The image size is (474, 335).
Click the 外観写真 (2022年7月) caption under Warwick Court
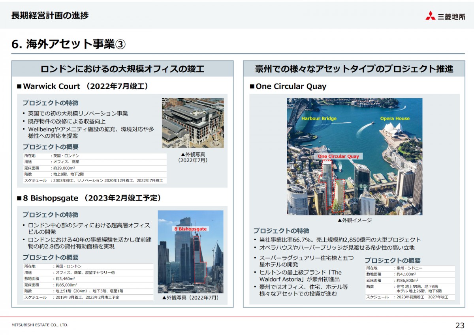click(193, 157)
